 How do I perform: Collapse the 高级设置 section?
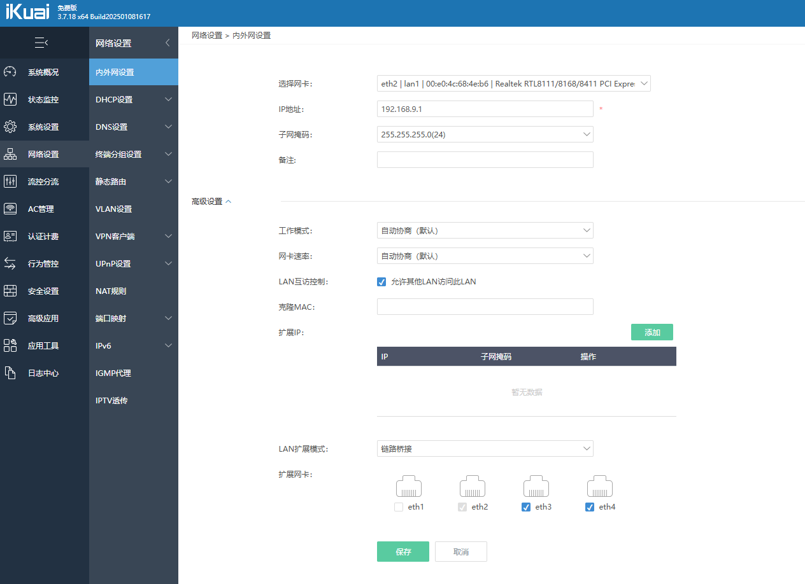point(211,201)
